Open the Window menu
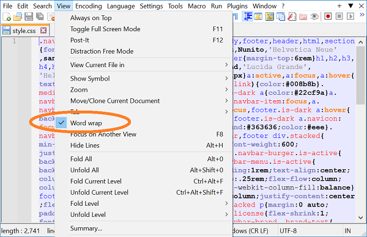The image size is (367, 237). (x=264, y=6)
